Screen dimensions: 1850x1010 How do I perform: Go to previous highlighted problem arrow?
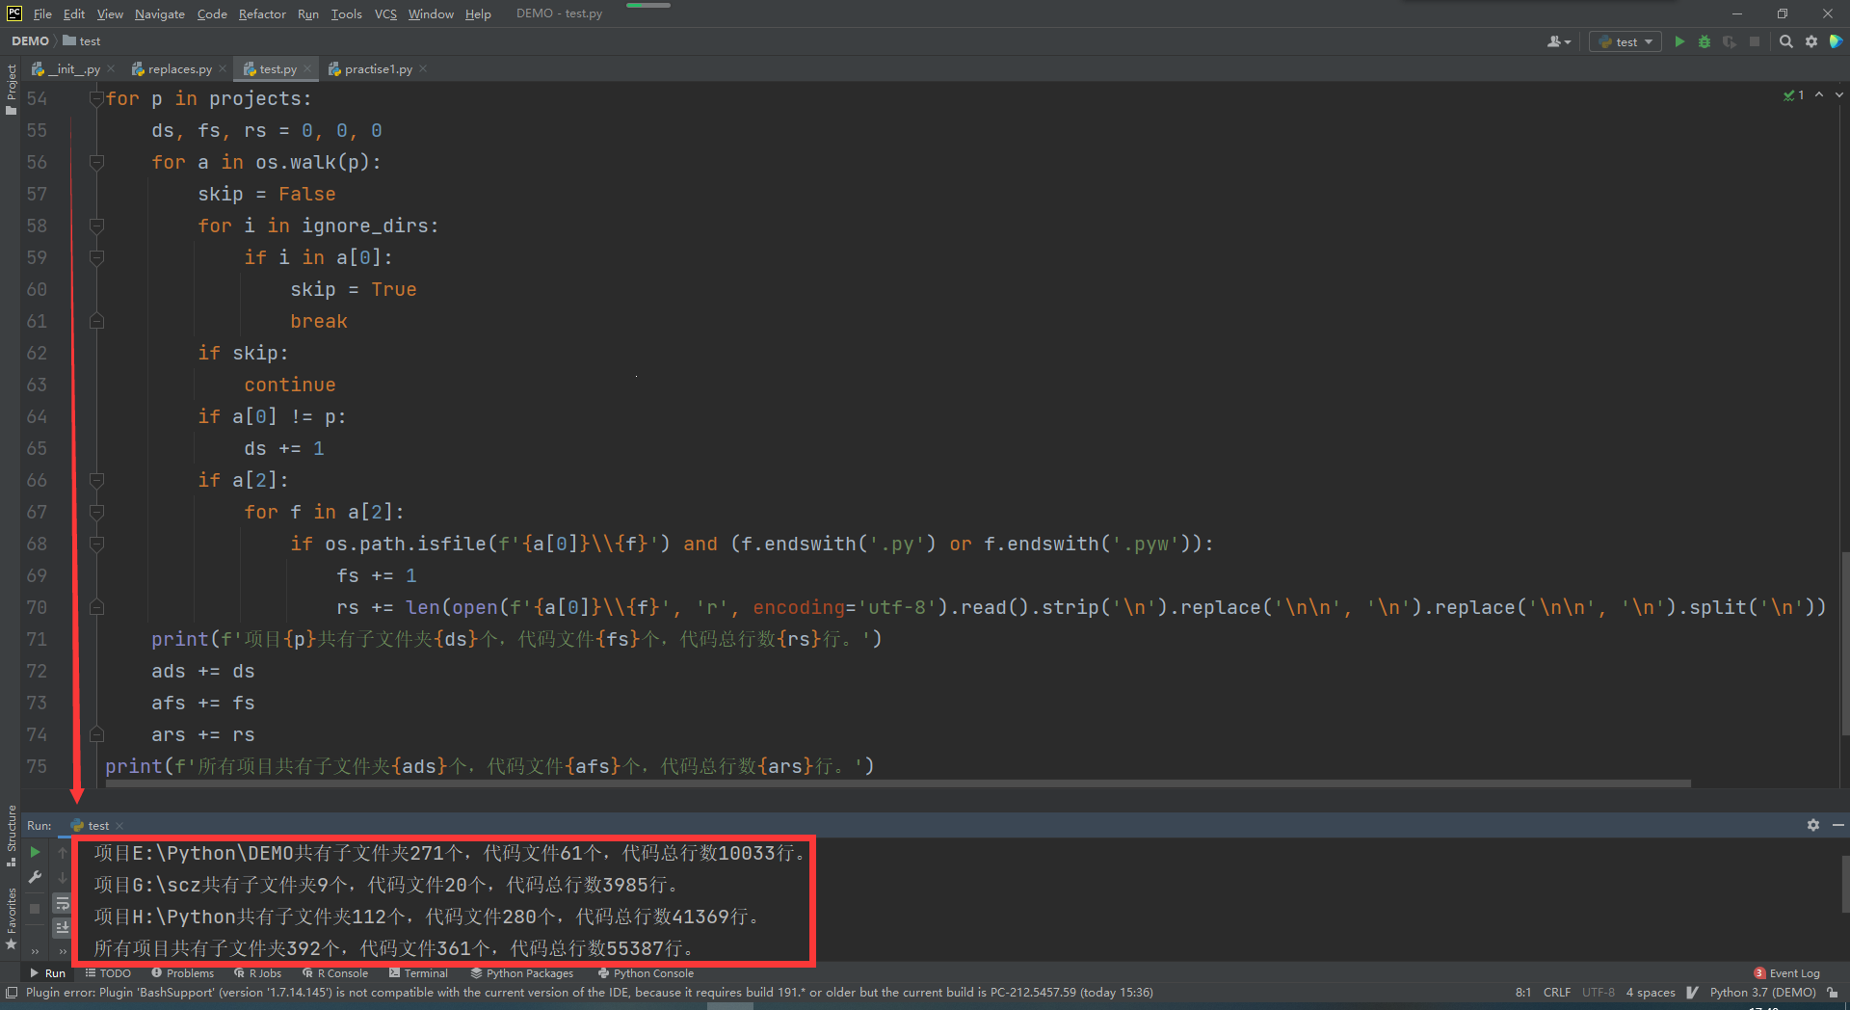coord(1819,94)
